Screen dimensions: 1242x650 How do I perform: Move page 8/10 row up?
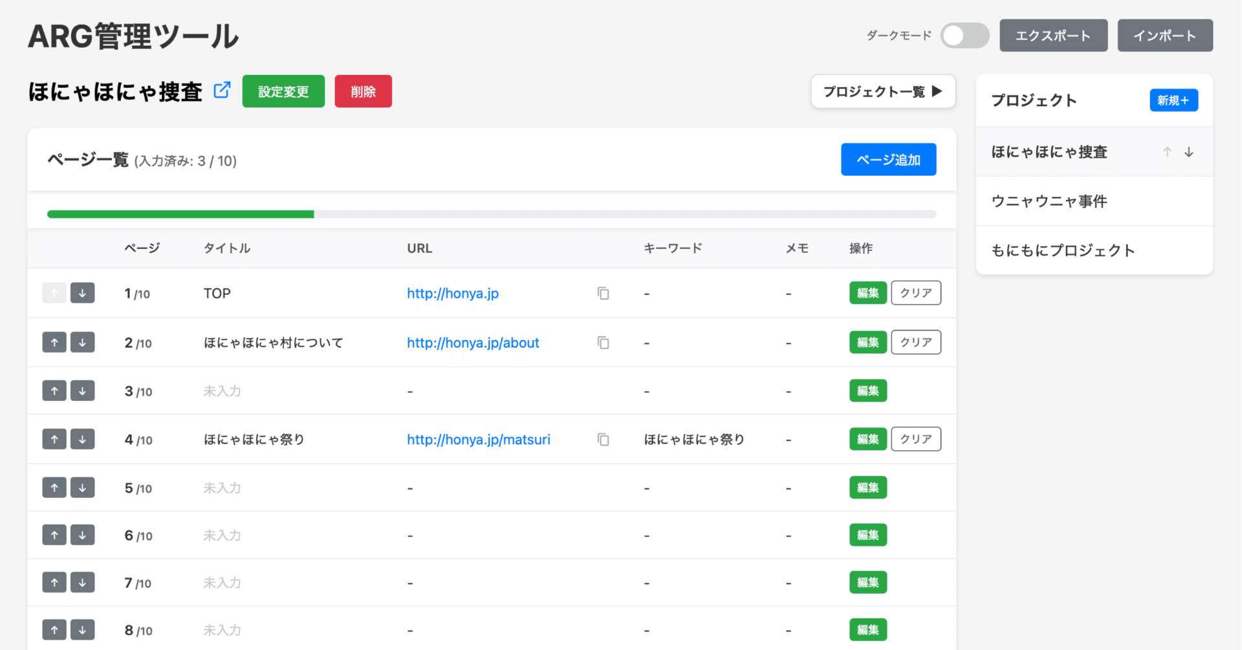pyautogui.click(x=54, y=630)
